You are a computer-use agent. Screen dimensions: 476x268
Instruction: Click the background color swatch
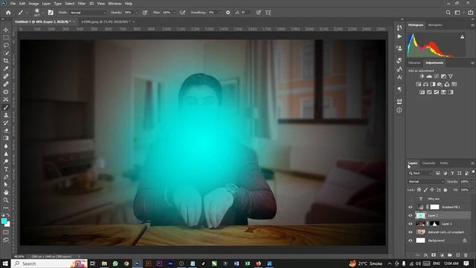pyautogui.click(x=7, y=225)
